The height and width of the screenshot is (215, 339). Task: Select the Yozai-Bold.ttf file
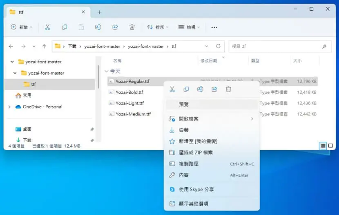click(x=129, y=92)
